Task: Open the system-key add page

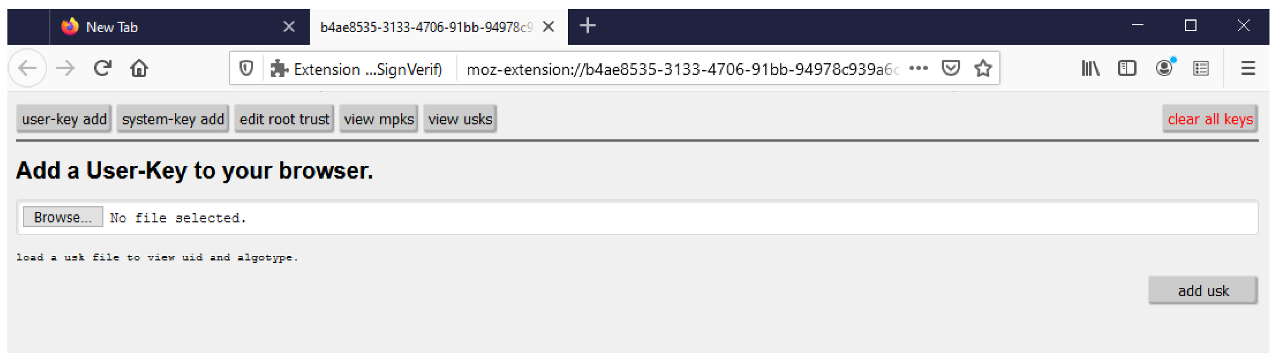Action: (x=173, y=119)
